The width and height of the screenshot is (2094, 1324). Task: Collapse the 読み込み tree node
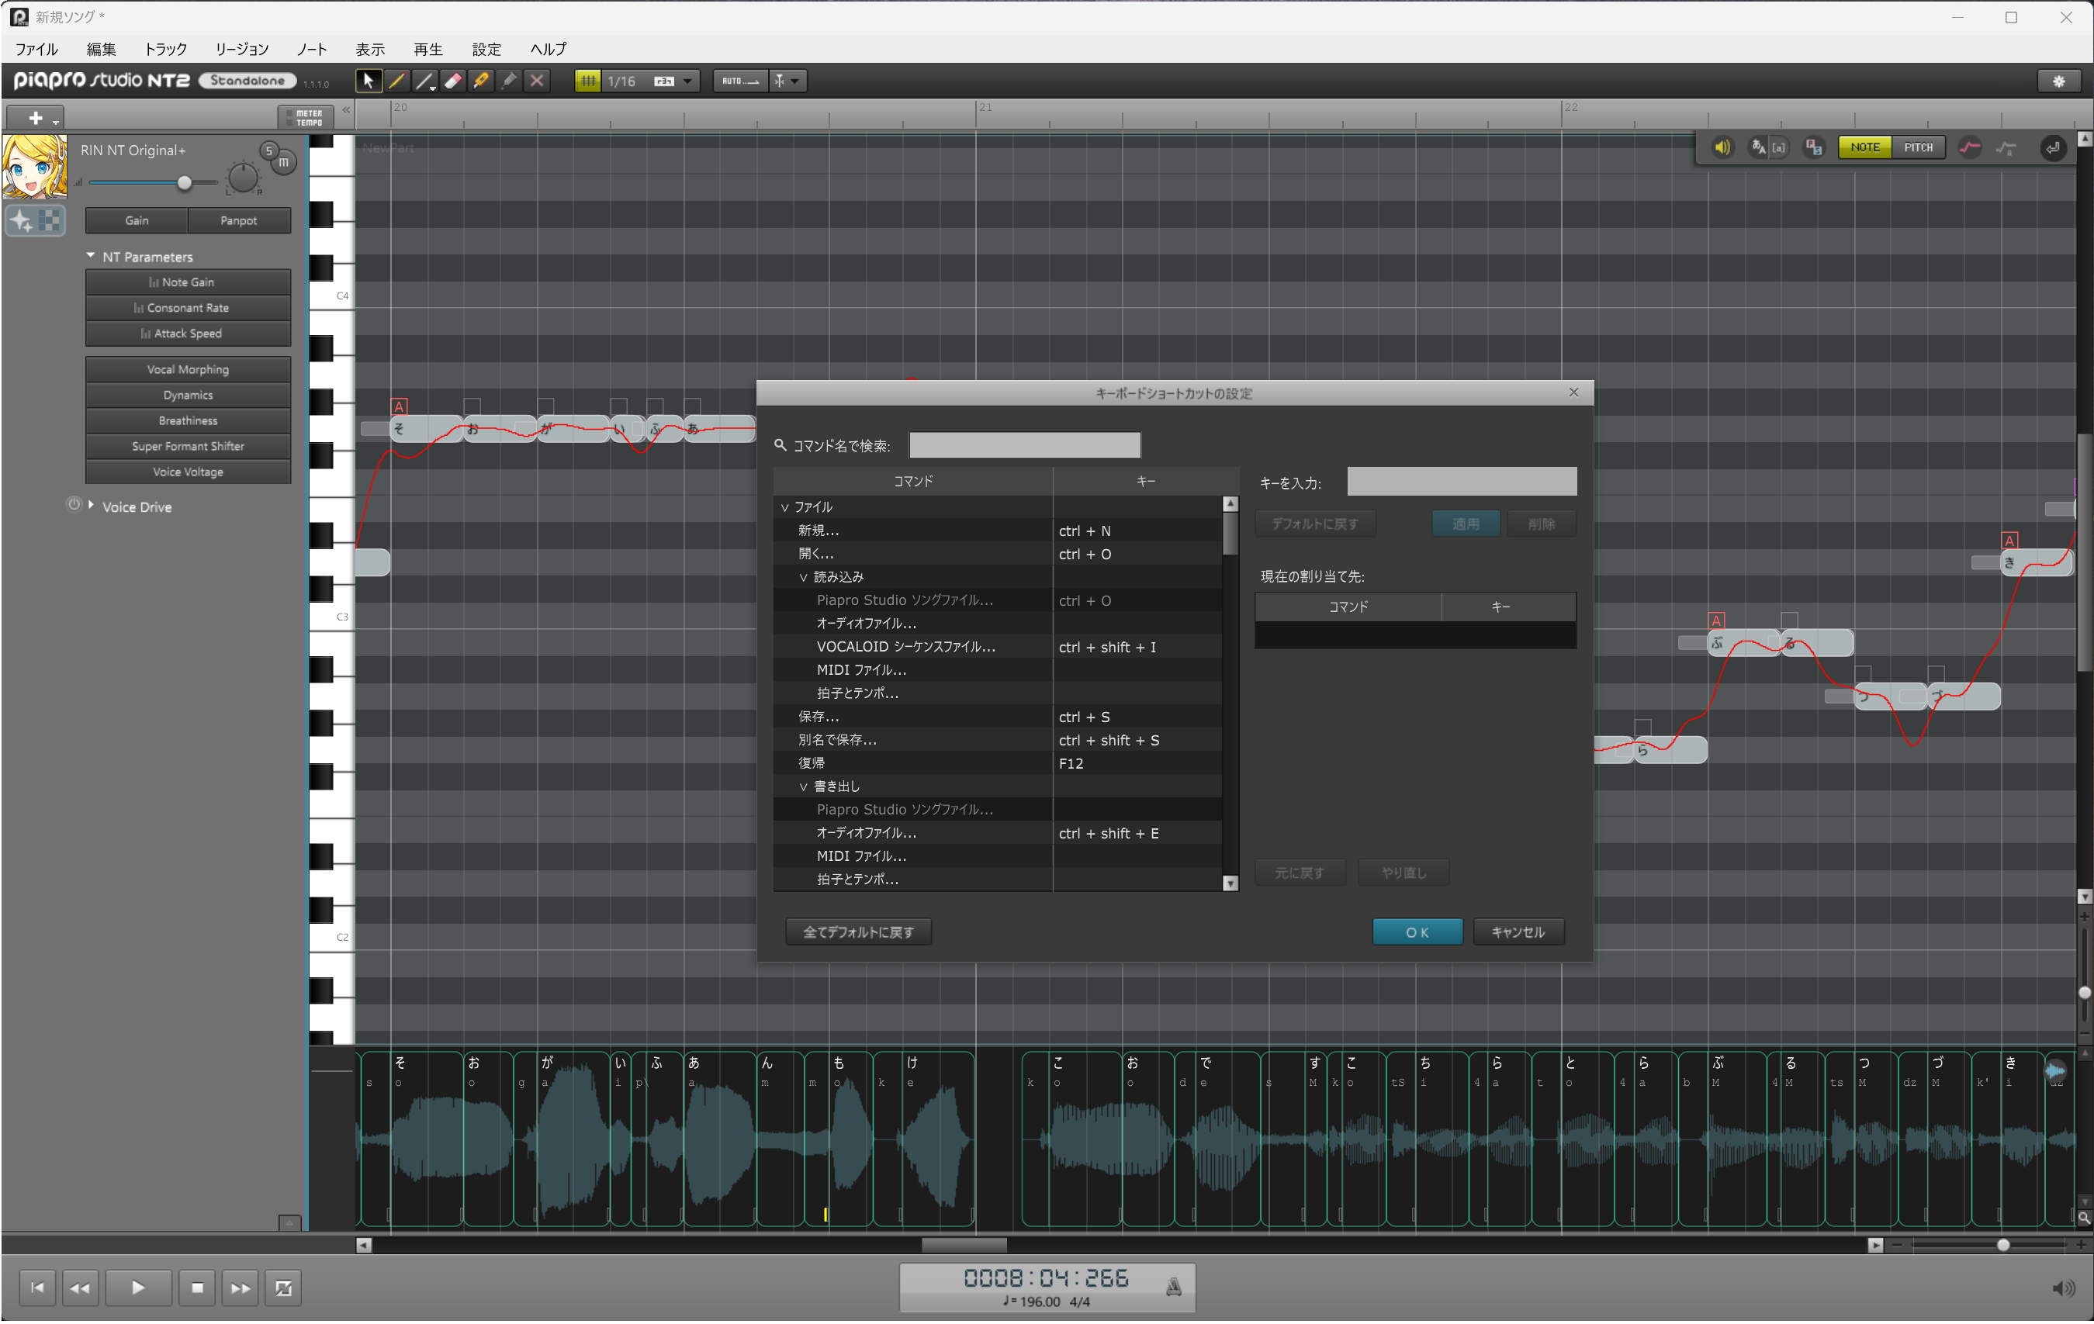[x=804, y=577]
